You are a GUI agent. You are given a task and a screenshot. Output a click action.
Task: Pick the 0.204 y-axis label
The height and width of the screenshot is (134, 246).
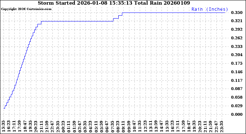[x=237, y=55]
